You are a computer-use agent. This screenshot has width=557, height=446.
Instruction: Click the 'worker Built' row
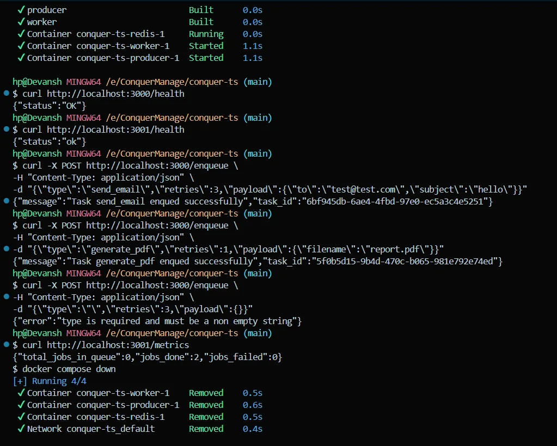(140, 22)
